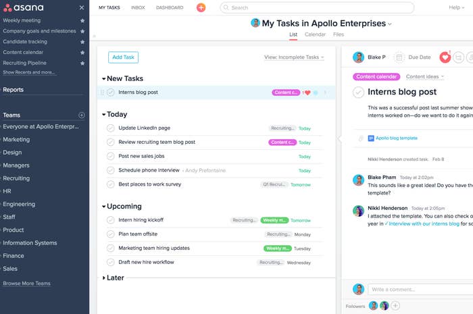473x314 pixels.
Task: Open Show Recents and more link
Action: coord(29,72)
